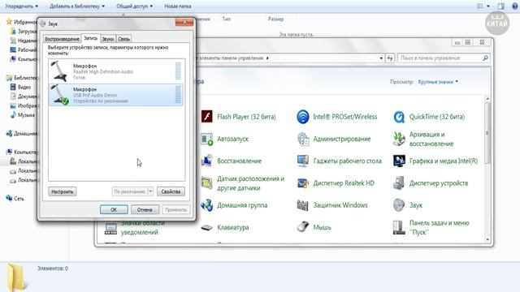Switch to Воспроизведение tab
The height and width of the screenshot is (292, 520).
click(x=62, y=39)
